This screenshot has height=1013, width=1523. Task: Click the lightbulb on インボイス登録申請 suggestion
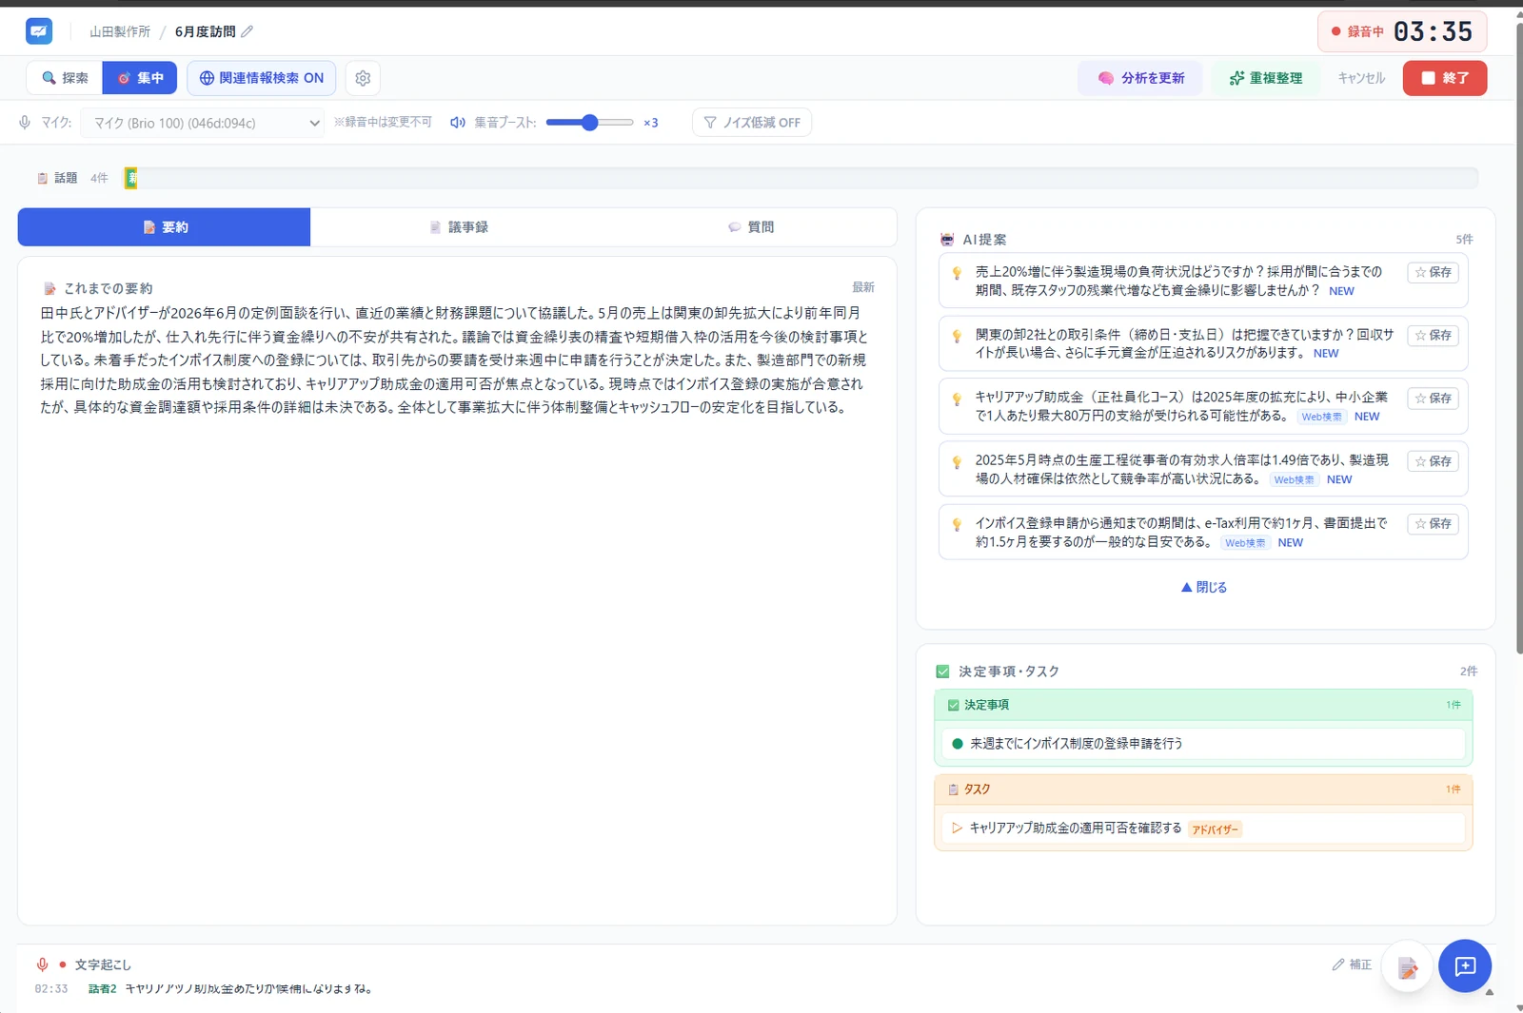pos(957,524)
